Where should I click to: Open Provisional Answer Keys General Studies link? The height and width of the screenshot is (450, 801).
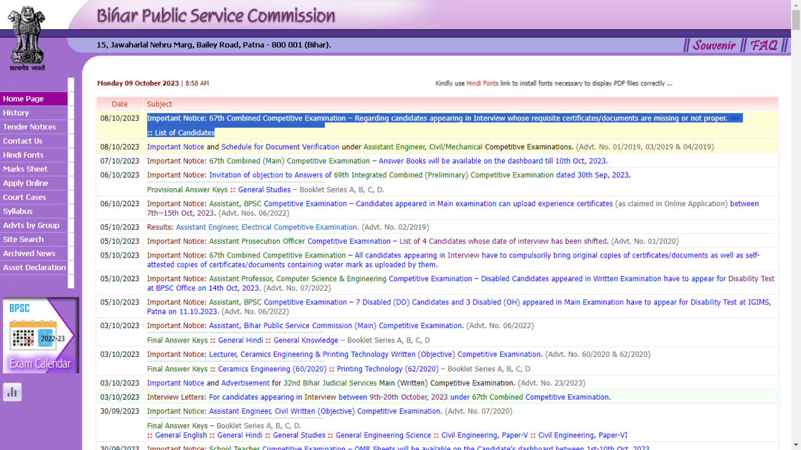[x=264, y=189]
